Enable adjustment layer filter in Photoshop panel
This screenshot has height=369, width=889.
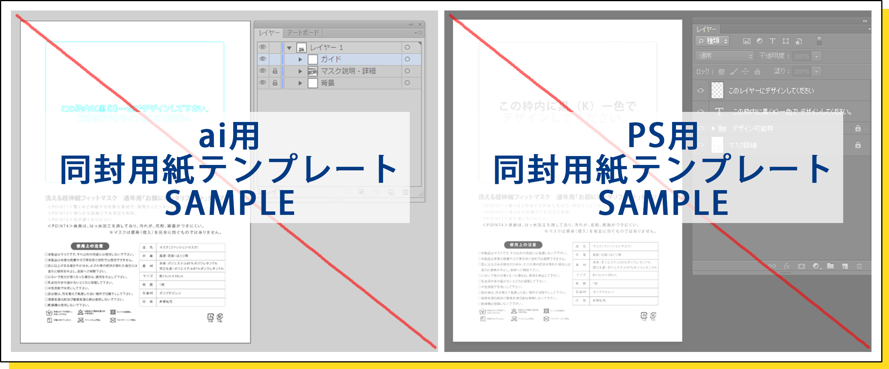759,41
